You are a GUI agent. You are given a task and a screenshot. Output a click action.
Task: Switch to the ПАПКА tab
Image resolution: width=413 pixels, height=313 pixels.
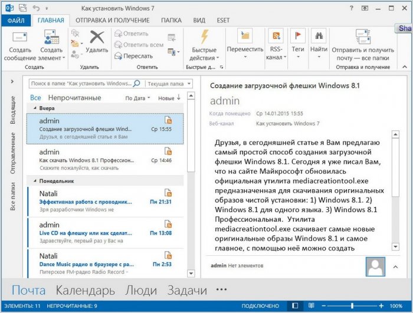(x=171, y=21)
